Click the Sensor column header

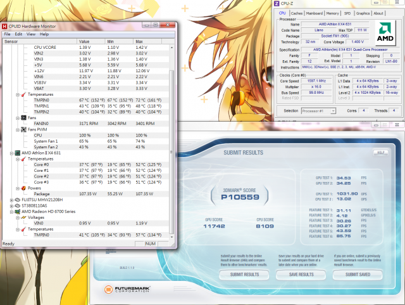[x=40, y=41]
